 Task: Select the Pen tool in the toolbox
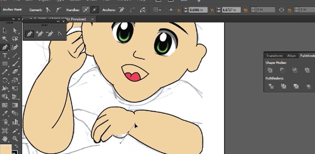[x=4, y=47]
